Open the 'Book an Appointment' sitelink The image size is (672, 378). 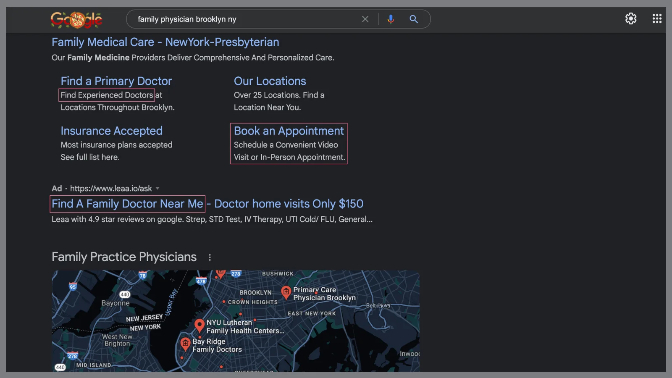point(289,131)
